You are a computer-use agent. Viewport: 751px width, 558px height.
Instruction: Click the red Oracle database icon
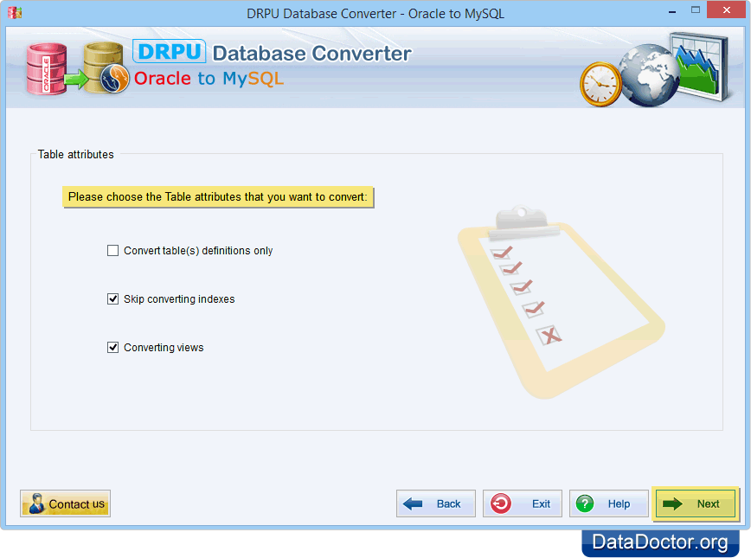pos(47,68)
